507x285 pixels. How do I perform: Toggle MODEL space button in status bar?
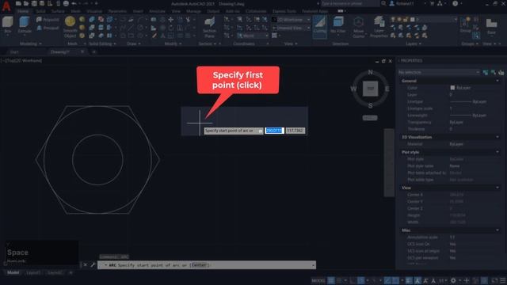point(318,280)
